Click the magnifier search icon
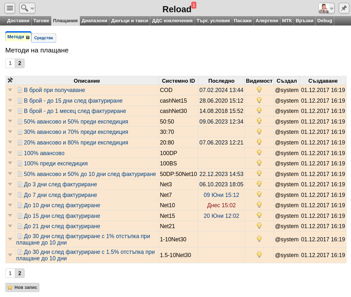This screenshot has width=351, height=297. [x=25, y=8]
